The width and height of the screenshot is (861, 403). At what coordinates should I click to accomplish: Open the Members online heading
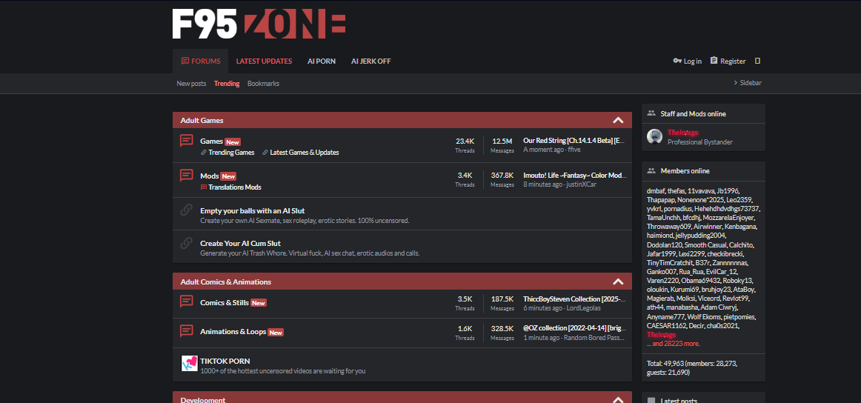tap(685, 170)
